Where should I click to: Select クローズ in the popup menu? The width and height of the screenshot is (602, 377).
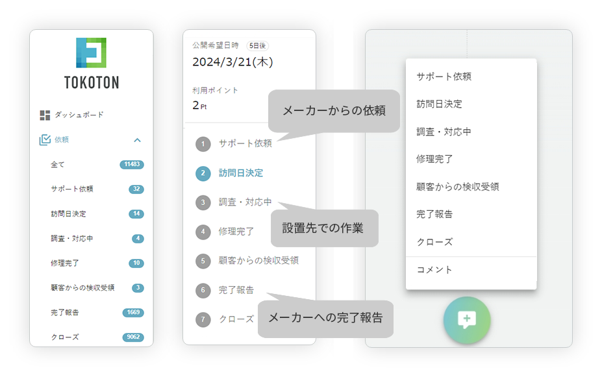(x=434, y=242)
